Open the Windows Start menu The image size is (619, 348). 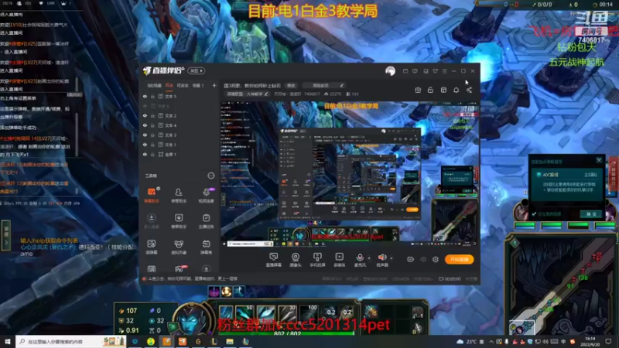pyautogui.click(x=8, y=341)
